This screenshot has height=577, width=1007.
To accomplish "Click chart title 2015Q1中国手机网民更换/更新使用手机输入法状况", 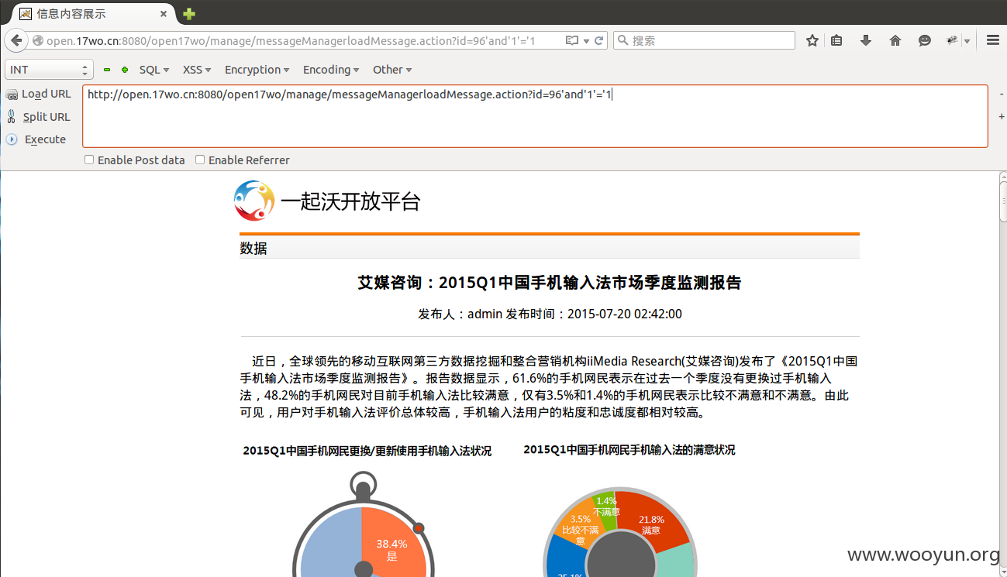I will [367, 451].
